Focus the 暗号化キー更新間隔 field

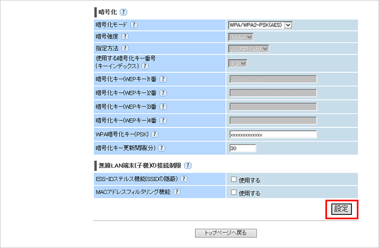click(x=242, y=148)
